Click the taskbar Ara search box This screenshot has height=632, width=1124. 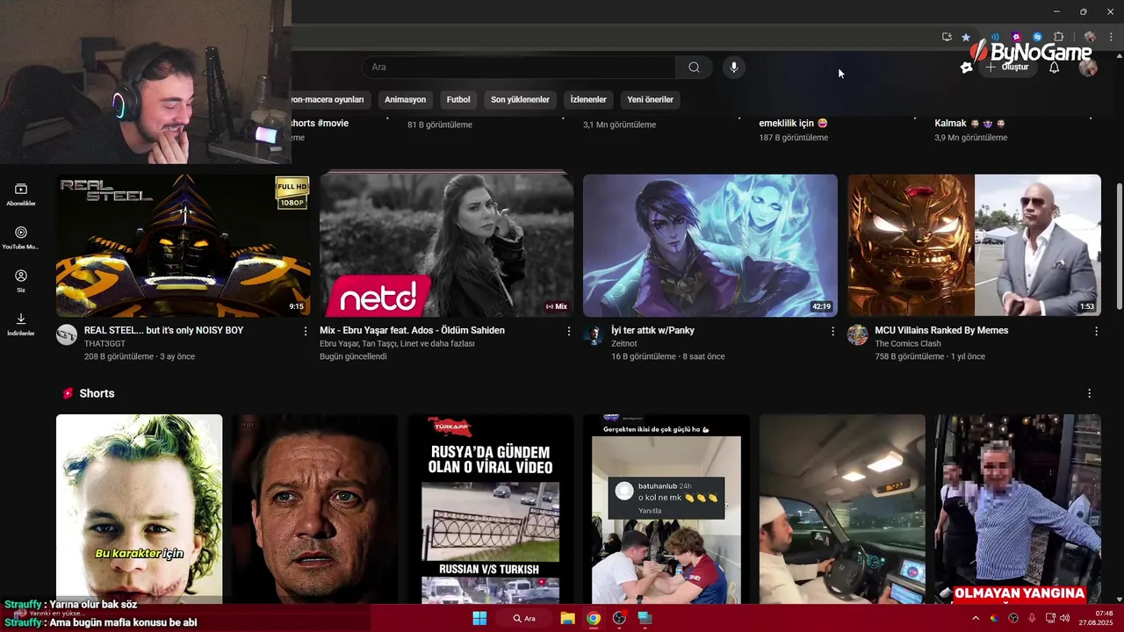click(524, 618)
